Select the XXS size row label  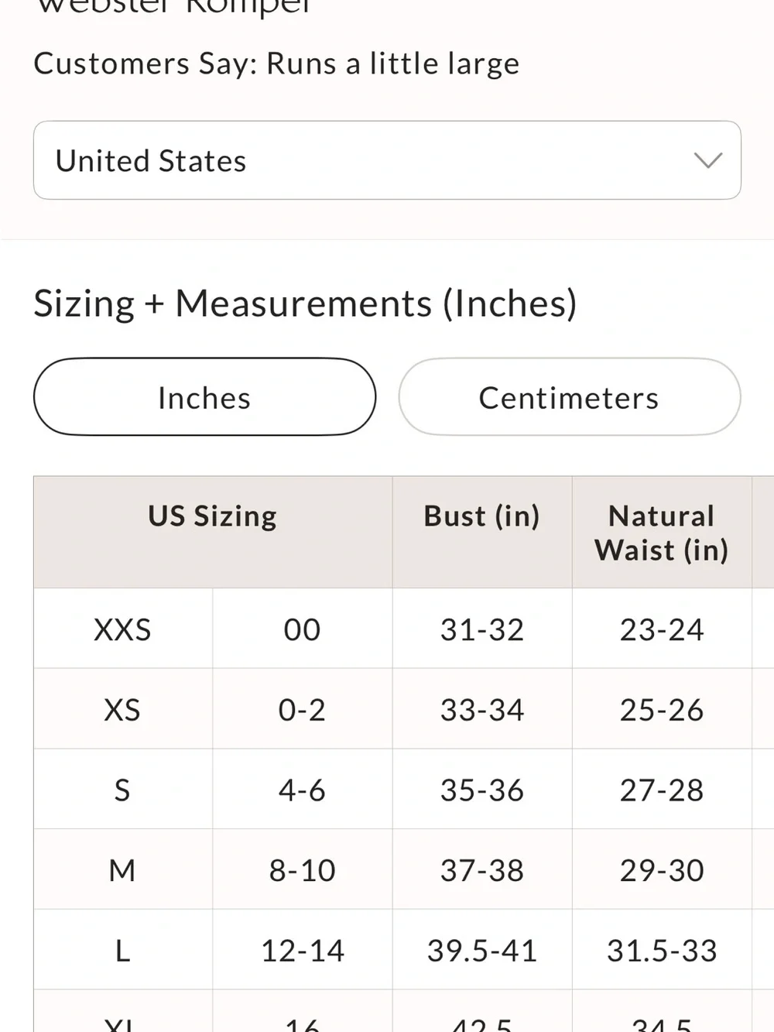[123, 629]
